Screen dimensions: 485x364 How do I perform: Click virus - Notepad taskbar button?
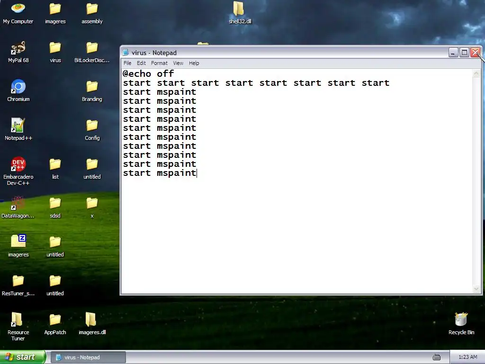[x=88, y=357]
